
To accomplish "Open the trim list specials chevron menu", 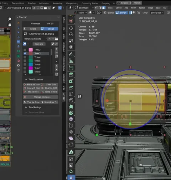I will click(x=57, y=61).
